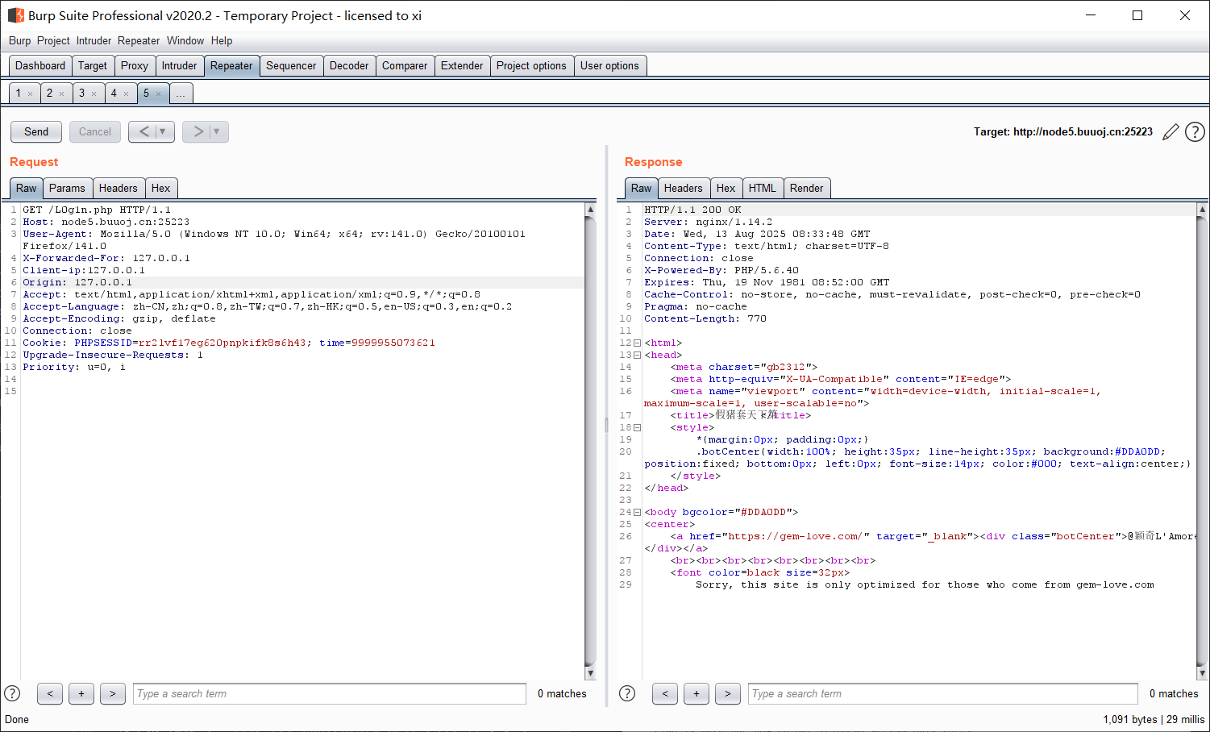Screen dimensions: 1210x732
Task: Focus the response search term field
Action: point(943,693)
